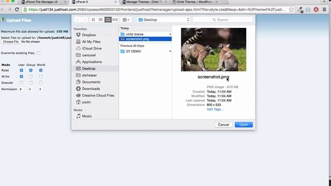Viewport: 331px width, 186px height.
Task: Switch file dialog to icon view
Action: point(93,20)
